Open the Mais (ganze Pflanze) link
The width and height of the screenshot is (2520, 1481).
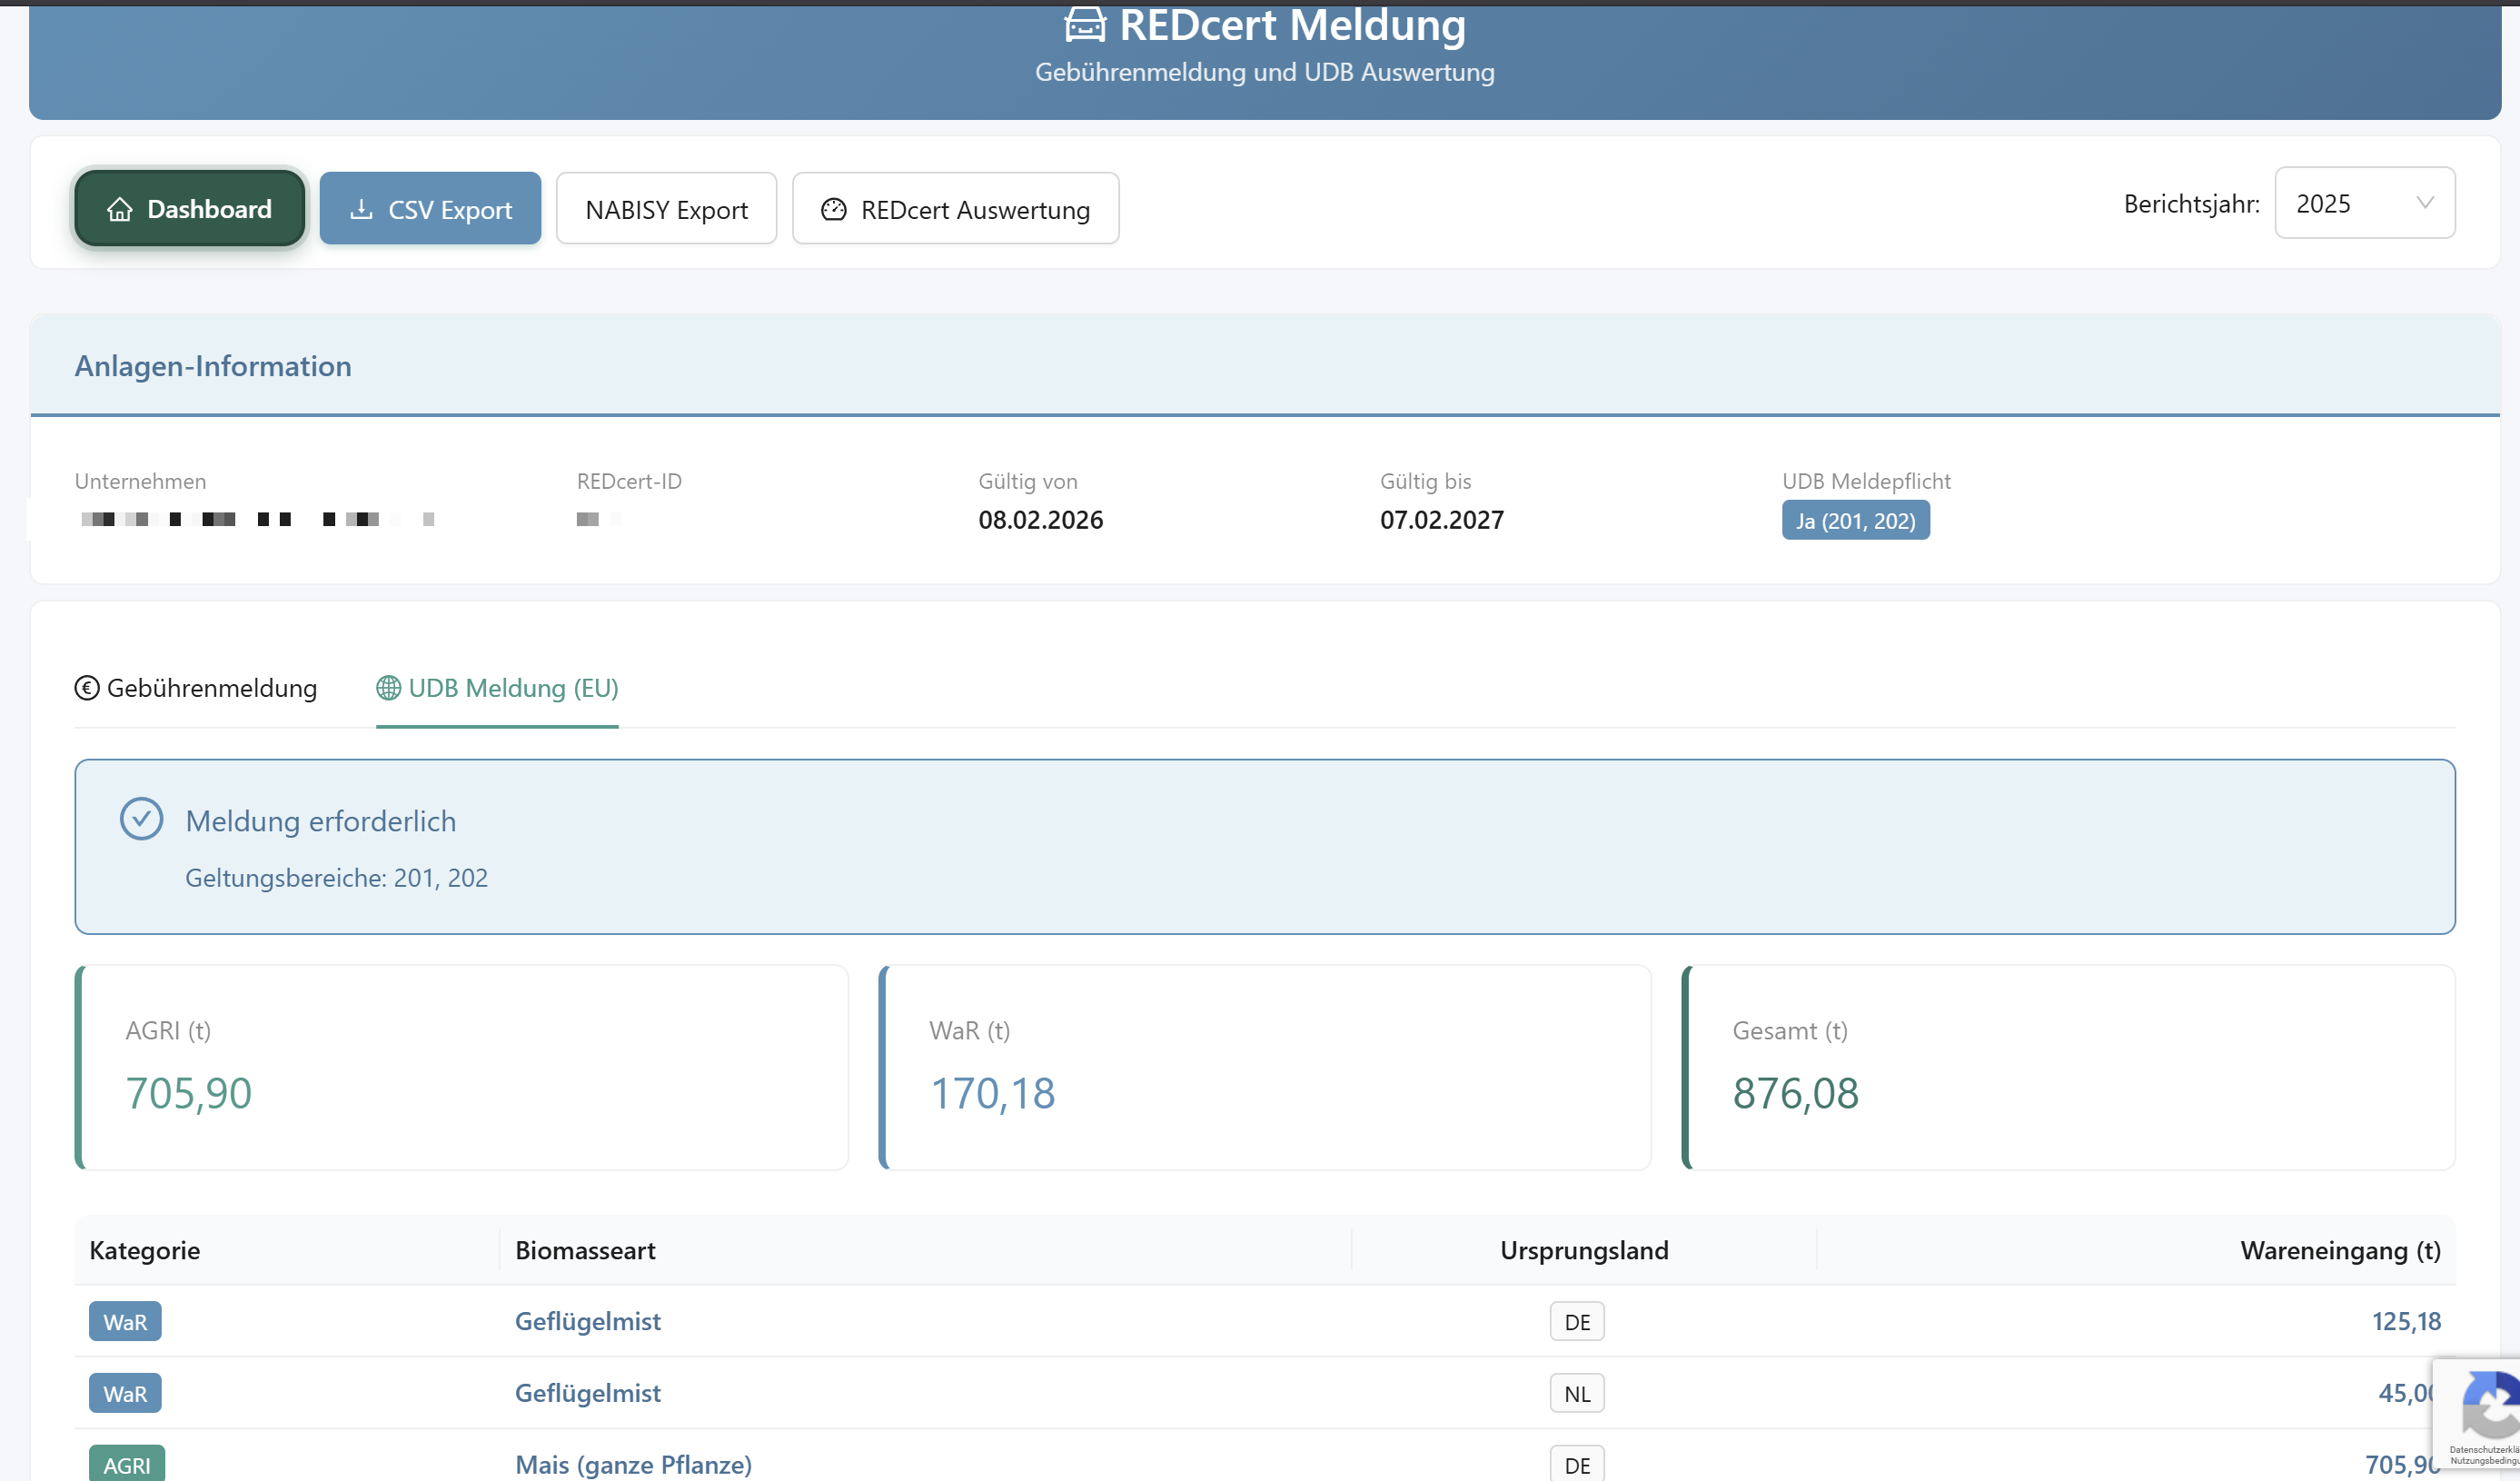coord(633,1464)
